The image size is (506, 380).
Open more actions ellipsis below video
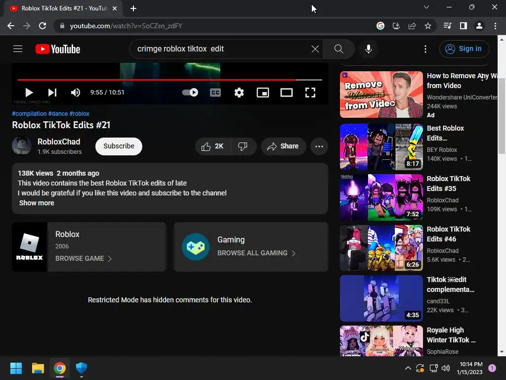[319, 146]
